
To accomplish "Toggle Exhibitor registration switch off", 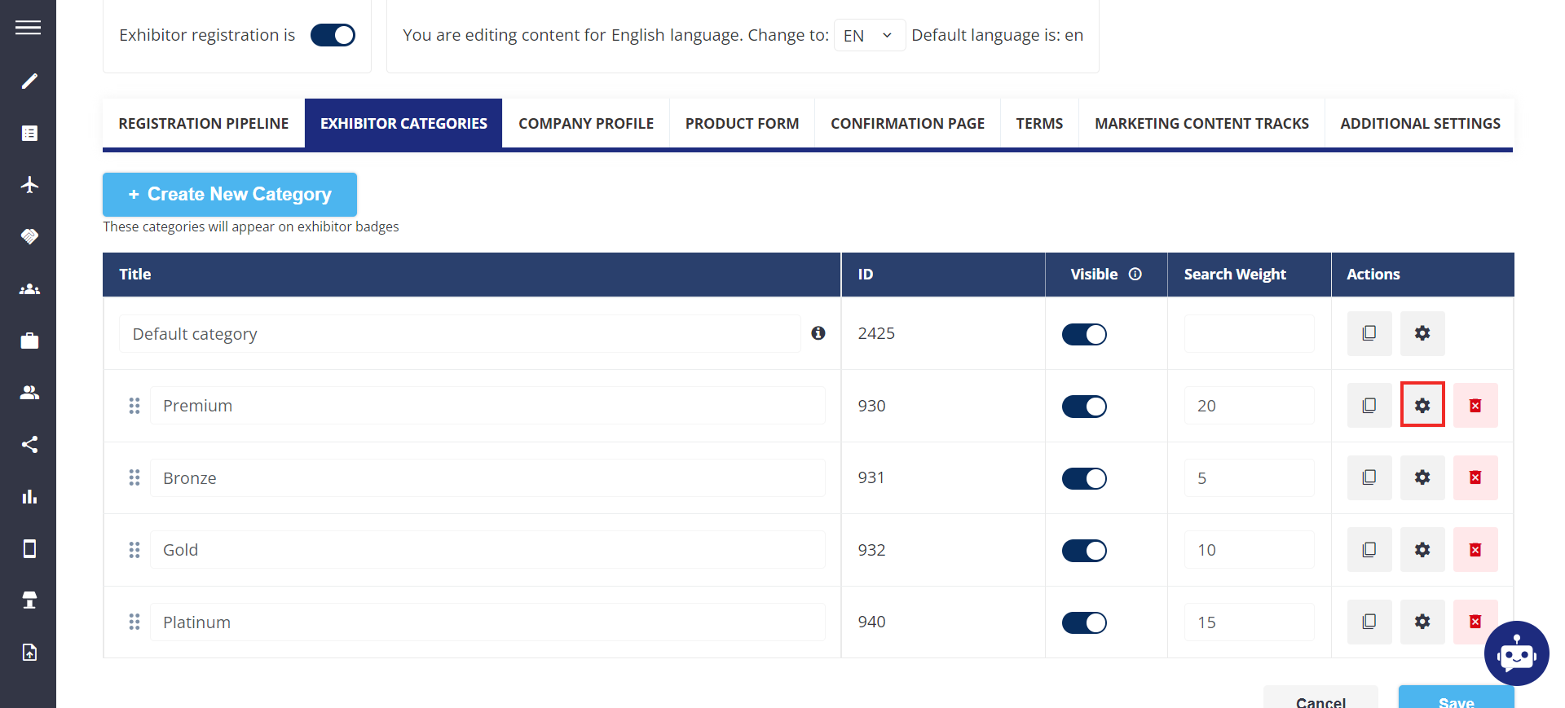I will tap(333, 35).
